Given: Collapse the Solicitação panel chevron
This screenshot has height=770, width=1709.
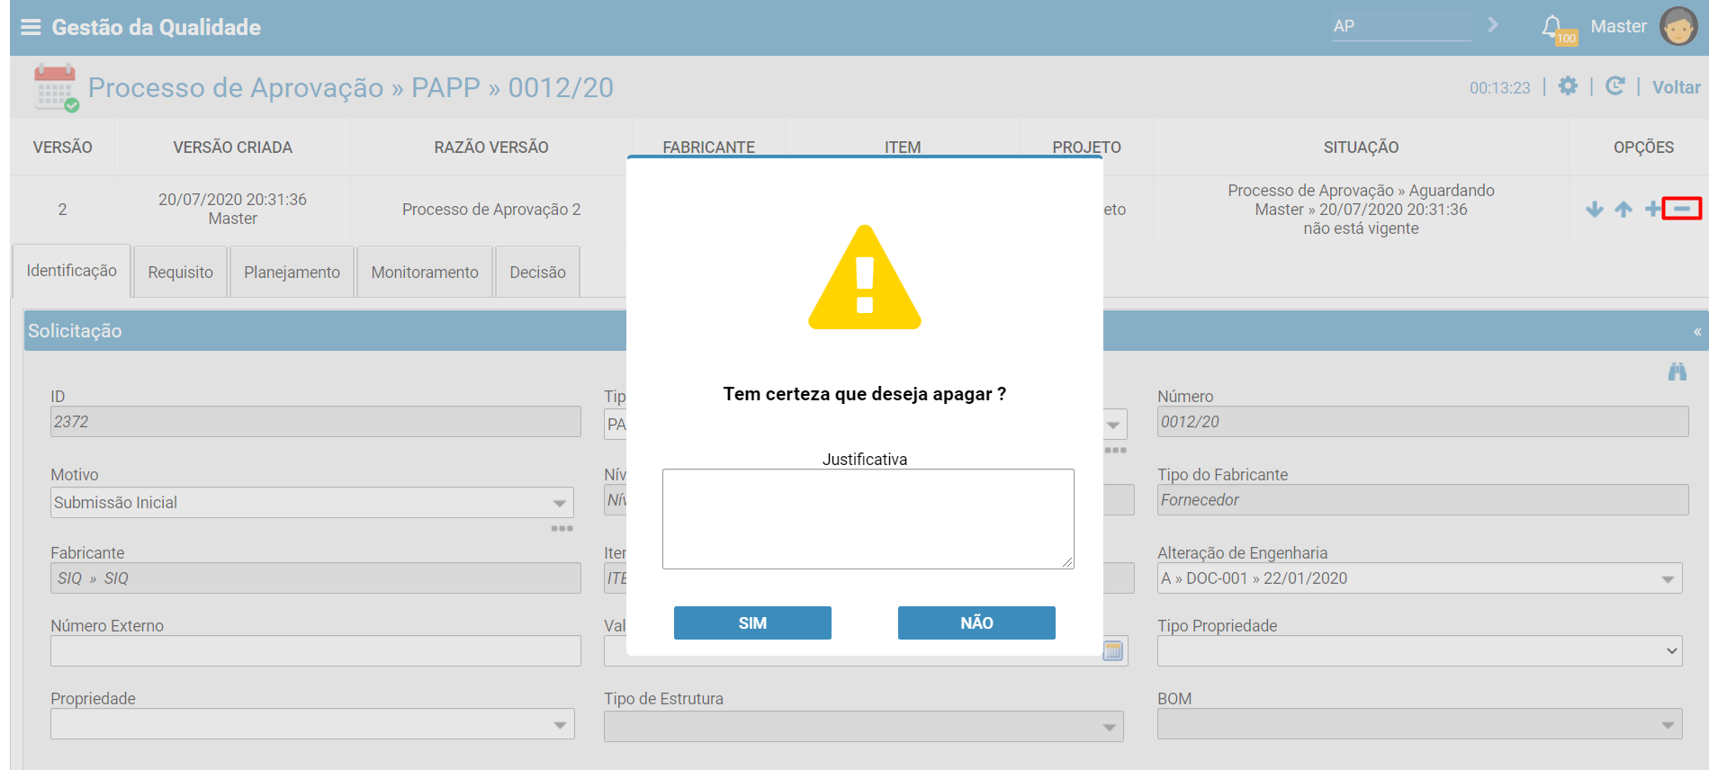Looking at the screenshot, I should 1697,332.
